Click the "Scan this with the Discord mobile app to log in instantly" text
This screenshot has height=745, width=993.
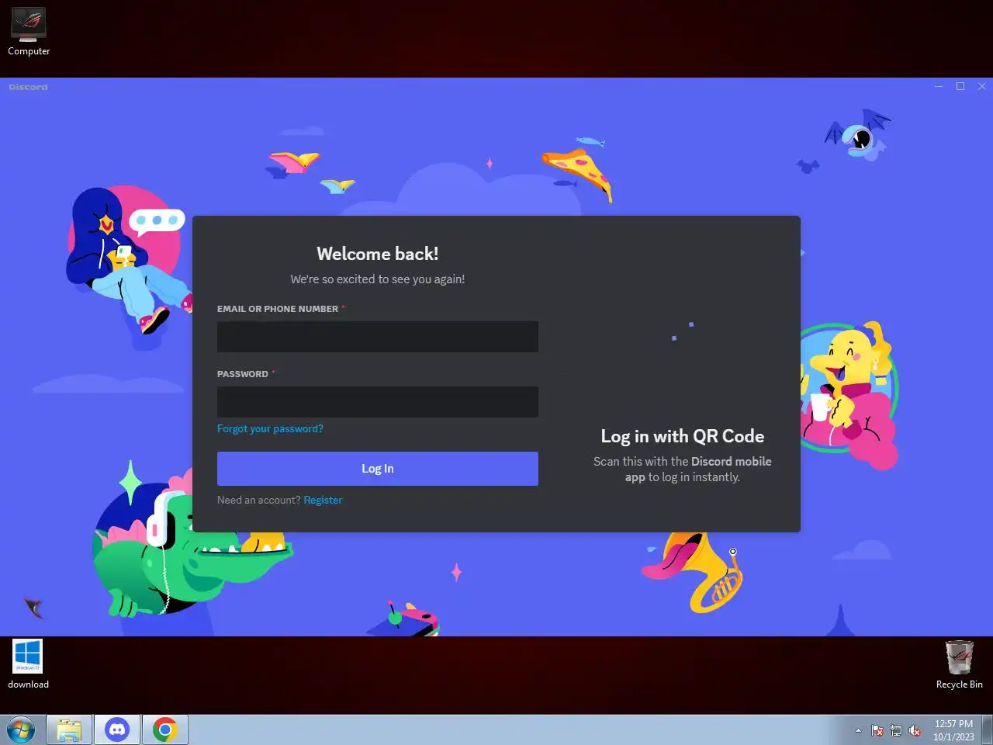683,469
